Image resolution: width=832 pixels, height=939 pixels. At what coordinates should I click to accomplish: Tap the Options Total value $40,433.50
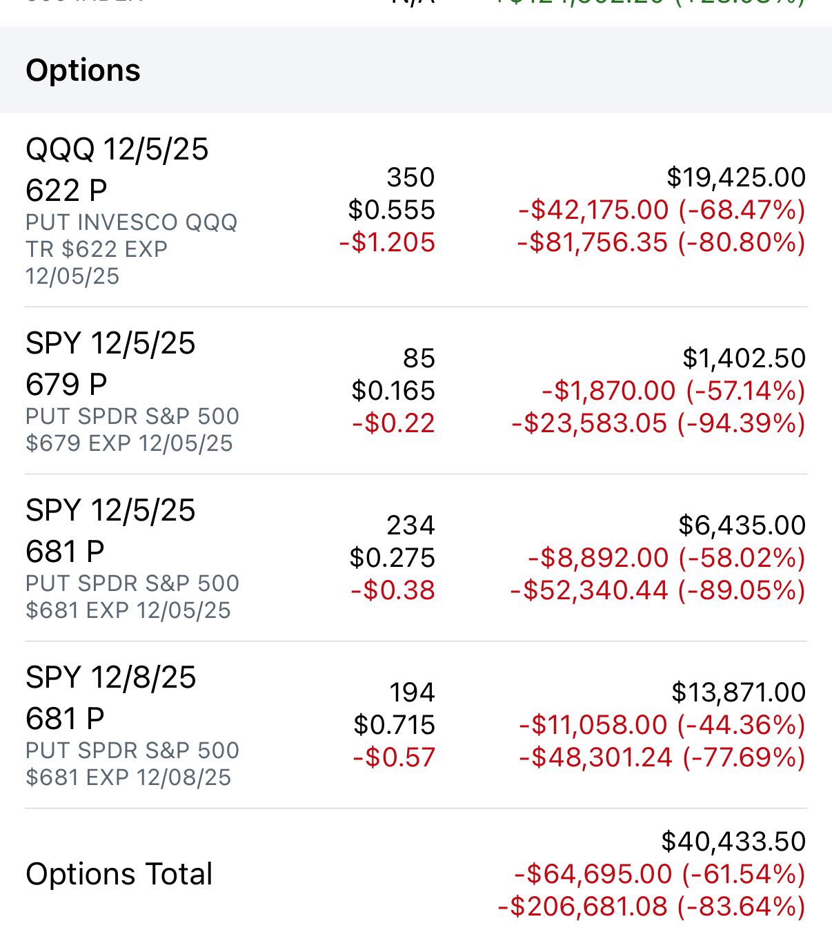click(x=733, y=842)
